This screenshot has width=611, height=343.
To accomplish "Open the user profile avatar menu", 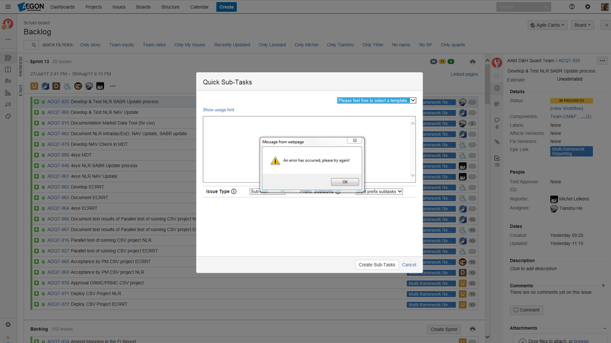I will point(604,7).
